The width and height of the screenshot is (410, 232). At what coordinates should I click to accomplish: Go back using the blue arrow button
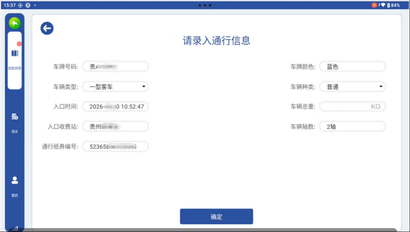click(47, 28)
